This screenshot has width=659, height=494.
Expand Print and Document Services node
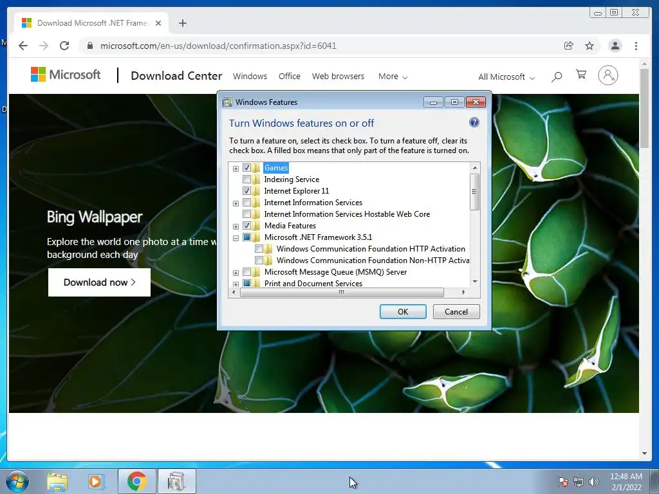tap(236, 284)
